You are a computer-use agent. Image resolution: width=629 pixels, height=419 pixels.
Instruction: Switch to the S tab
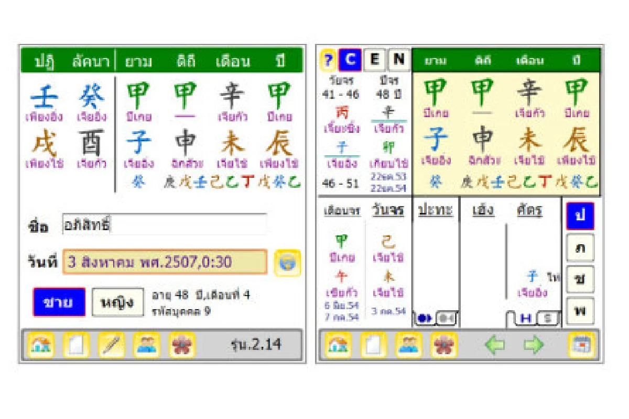547,319
